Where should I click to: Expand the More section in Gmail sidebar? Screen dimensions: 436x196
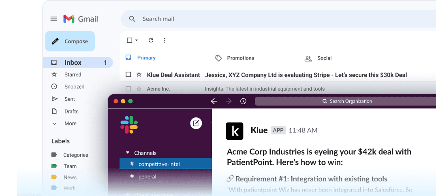71,124
